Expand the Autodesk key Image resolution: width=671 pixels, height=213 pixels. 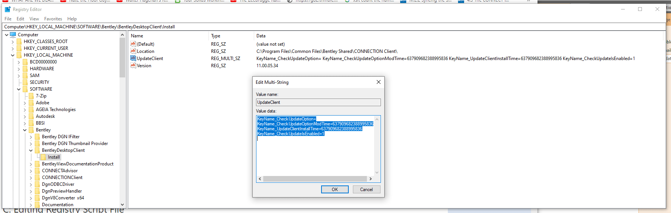click(25, 116)
